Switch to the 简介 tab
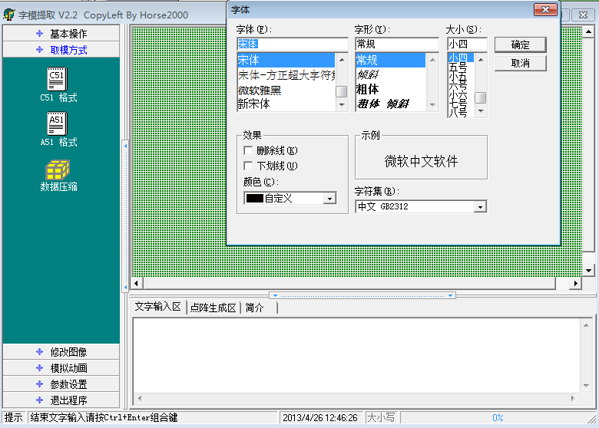Viewport: 599px width, 428px height. (255, 308)
